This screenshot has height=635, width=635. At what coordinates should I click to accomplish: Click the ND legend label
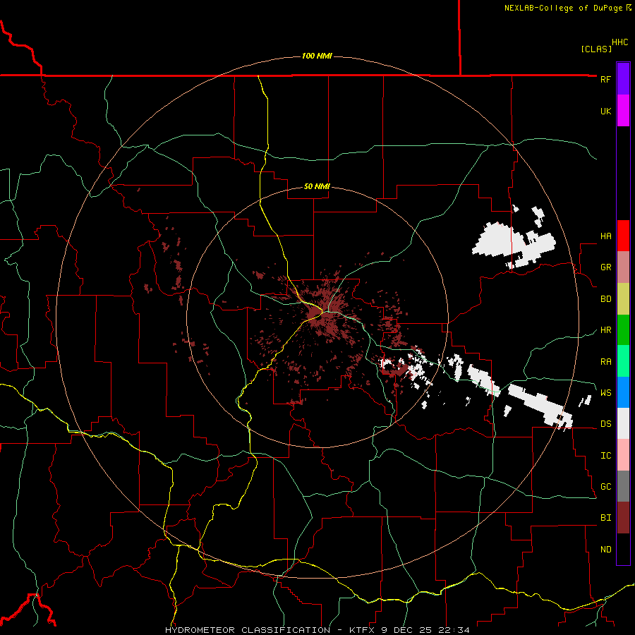click(605, 550)
